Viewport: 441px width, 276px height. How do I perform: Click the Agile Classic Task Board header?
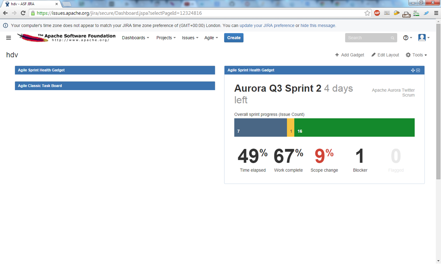115,86
